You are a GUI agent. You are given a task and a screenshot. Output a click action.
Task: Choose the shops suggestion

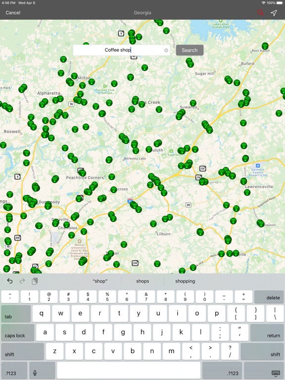click(x=142, y=281)
